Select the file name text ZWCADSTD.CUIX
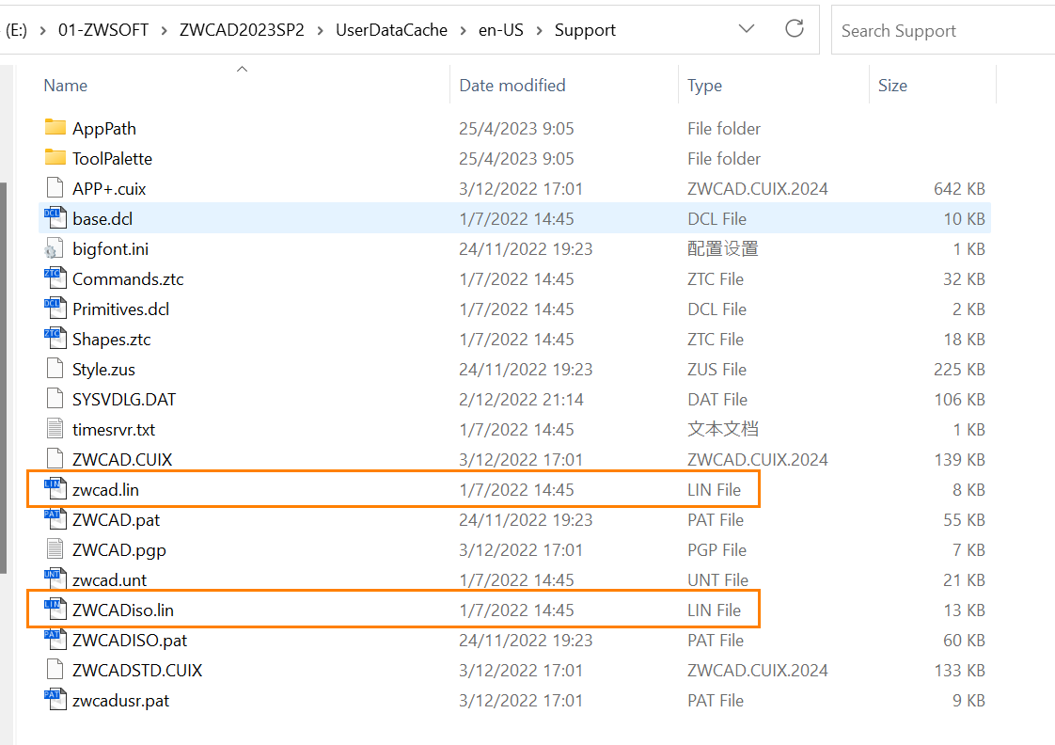 137,671
